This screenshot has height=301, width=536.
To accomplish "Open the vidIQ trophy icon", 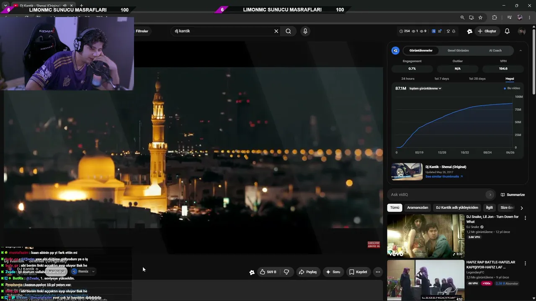I will pos(448,31).
